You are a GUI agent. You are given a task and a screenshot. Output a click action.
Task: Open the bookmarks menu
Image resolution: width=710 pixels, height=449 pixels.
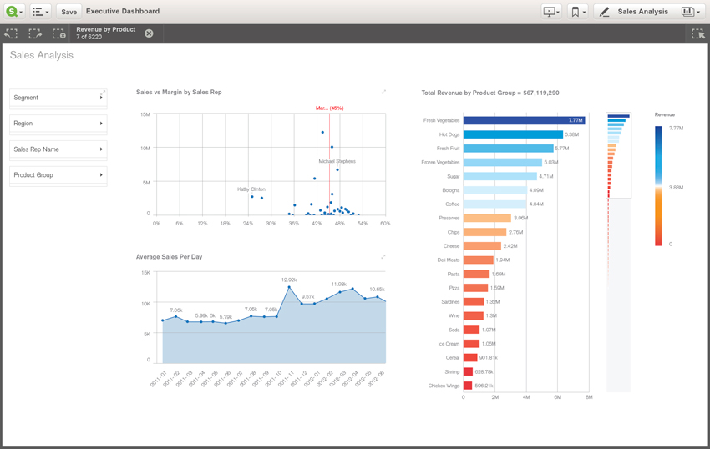(577, 12)
